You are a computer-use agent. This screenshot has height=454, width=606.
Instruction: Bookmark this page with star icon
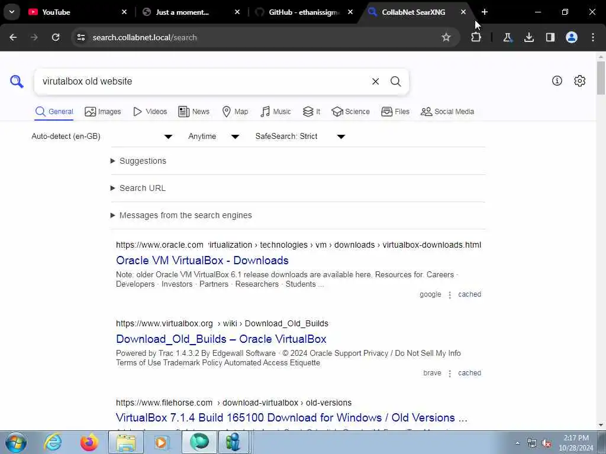click(446, 37)
